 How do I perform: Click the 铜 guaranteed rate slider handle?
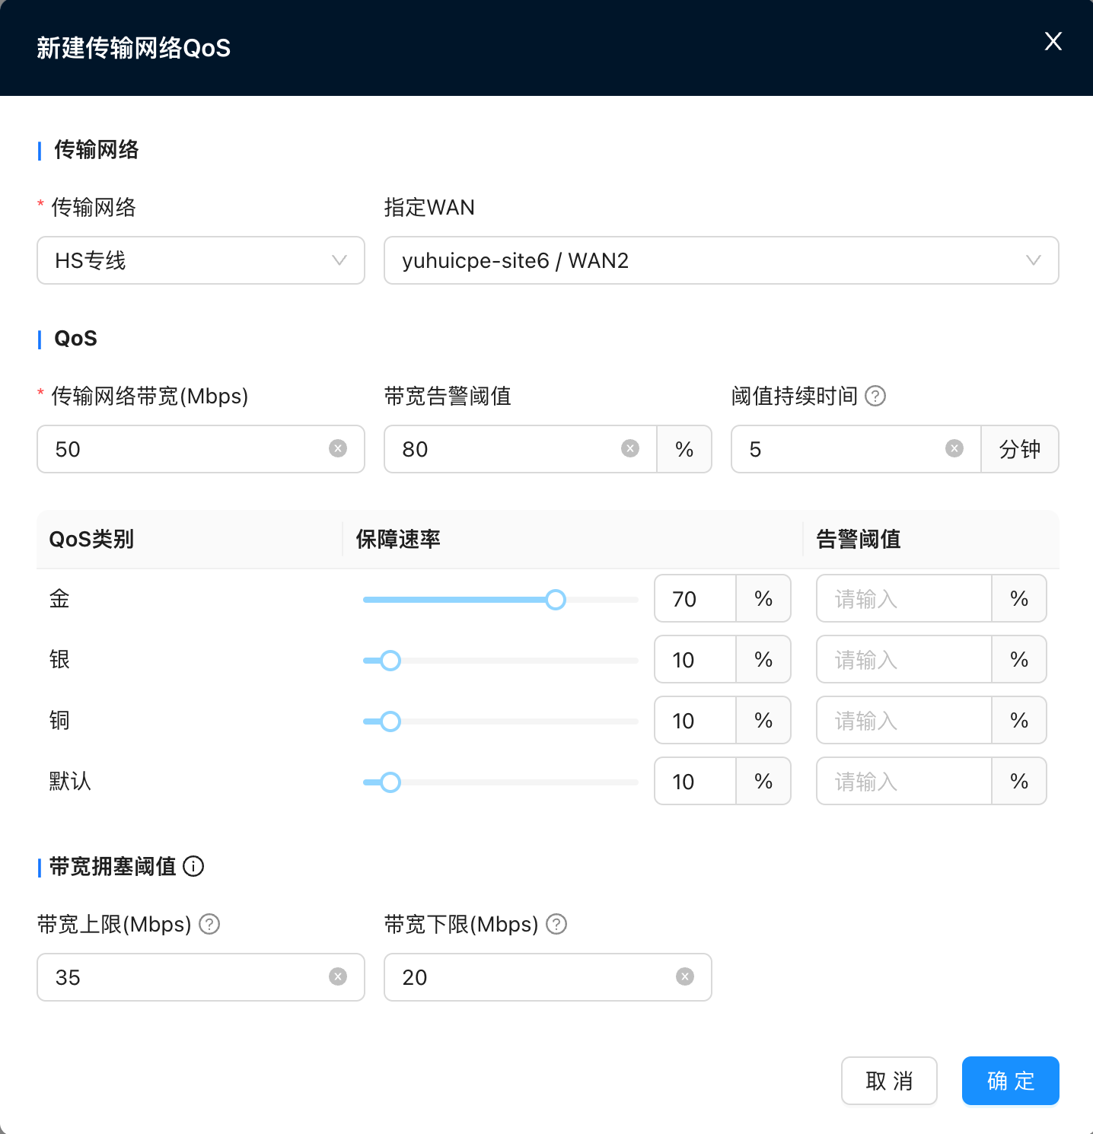(390, 721)
